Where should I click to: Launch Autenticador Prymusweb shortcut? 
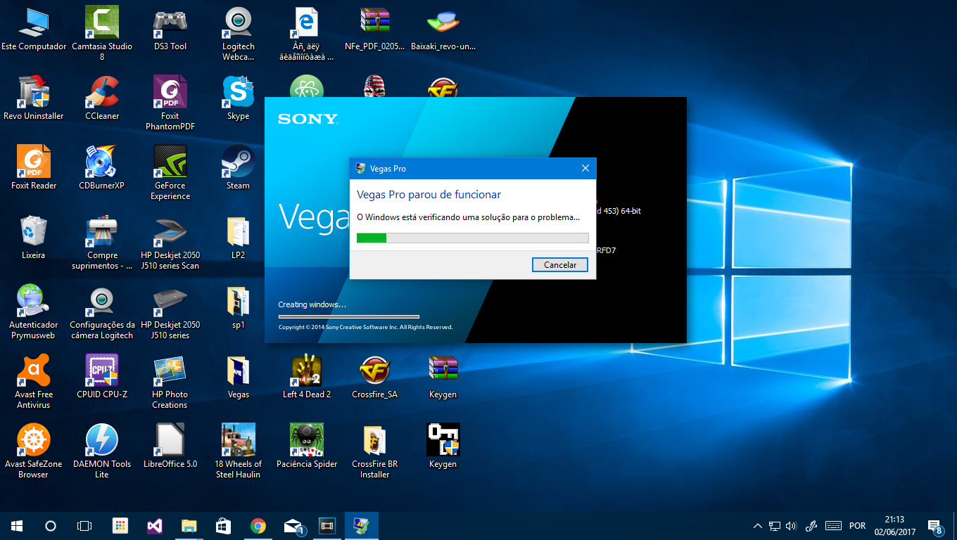click(x=34, y=312)
